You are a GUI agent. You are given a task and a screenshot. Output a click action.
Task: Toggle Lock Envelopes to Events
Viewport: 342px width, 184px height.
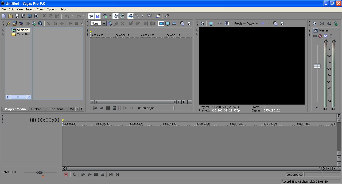pyautogui.click(x=116, y=16)
